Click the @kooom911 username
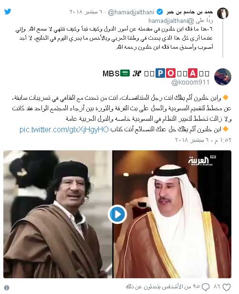Viewport: 239px width, 294px height. point(190,83)
